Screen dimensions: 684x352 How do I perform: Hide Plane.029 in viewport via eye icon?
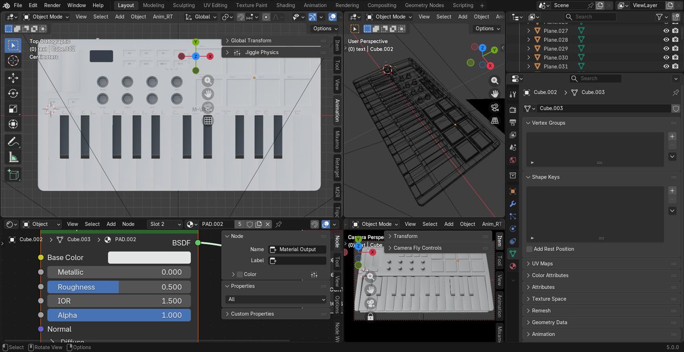click(x=666, y=48)
